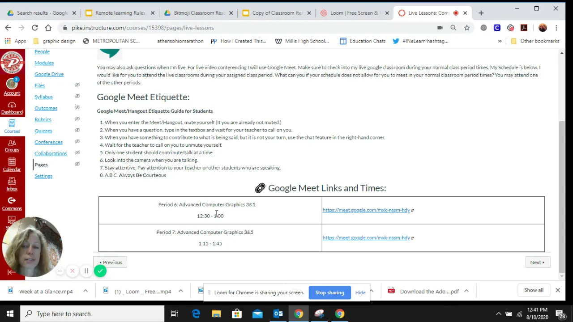Image resolution: width=573 pixels, height=322 pixels.
Task: Open Period 7 Google Meet link
Action: tap(366, 238)
